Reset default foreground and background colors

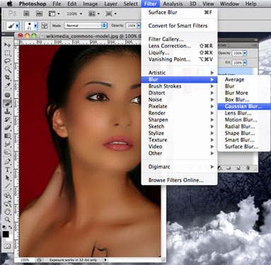coord(4,227)
